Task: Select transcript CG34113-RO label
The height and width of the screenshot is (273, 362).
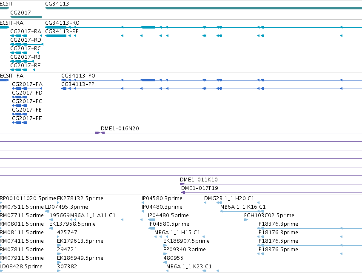Action: click(x=62, y=23)
